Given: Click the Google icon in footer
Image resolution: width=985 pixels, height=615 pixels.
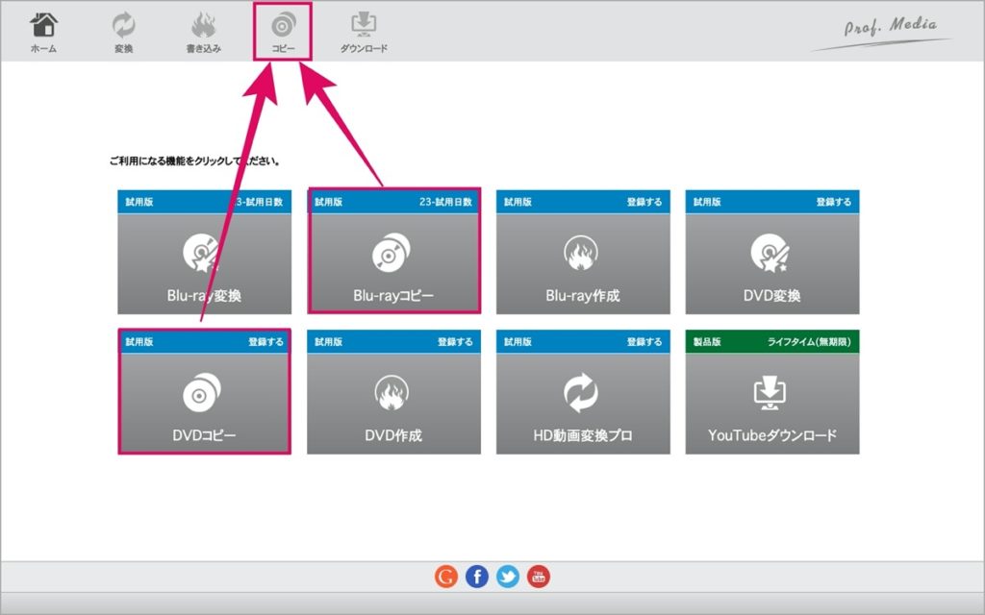Looking at the screenshot, I should coord(446,577).
